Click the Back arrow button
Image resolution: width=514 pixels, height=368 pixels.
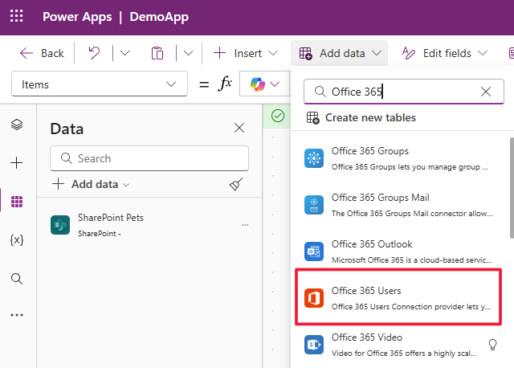point(42,53)
